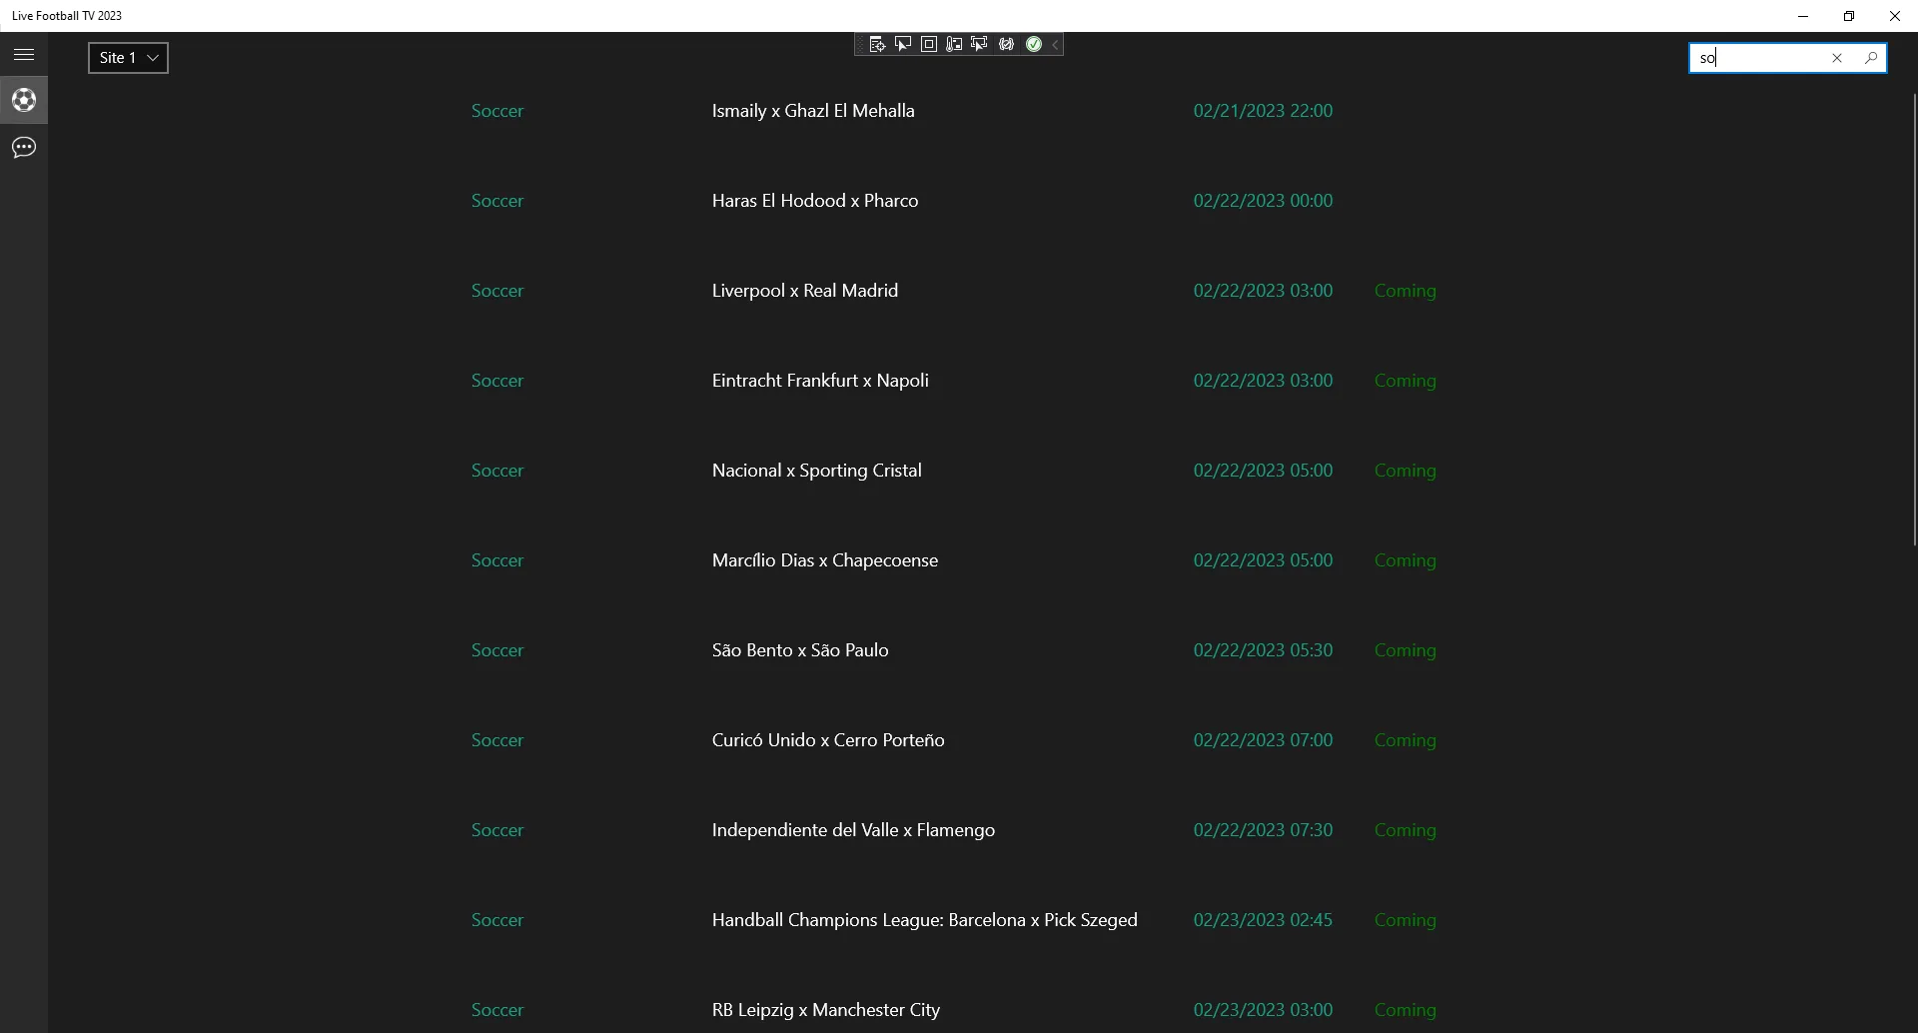Open the hamburger navigation menu

click(24, 55)
